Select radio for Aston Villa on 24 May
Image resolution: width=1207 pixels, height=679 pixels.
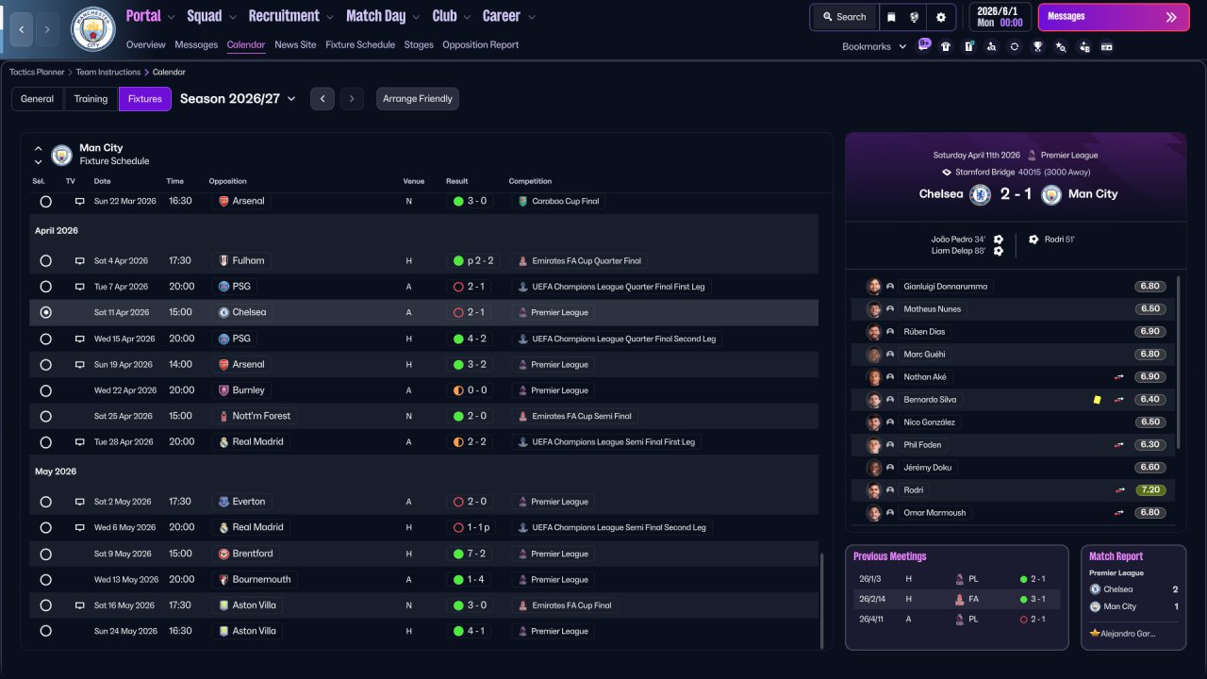click(46, 631)
